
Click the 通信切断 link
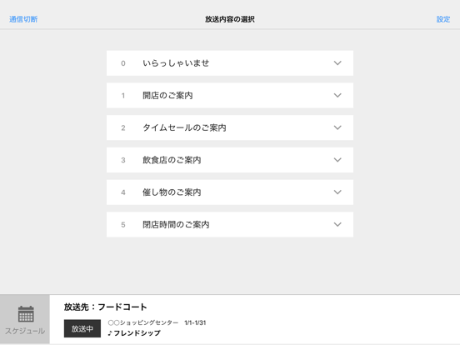pyautogui.click(x=23, y=19)
